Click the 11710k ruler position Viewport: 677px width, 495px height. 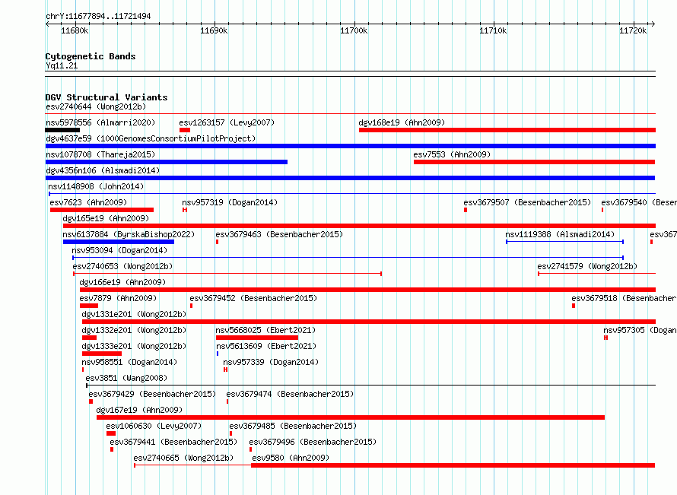pos(494,30)
